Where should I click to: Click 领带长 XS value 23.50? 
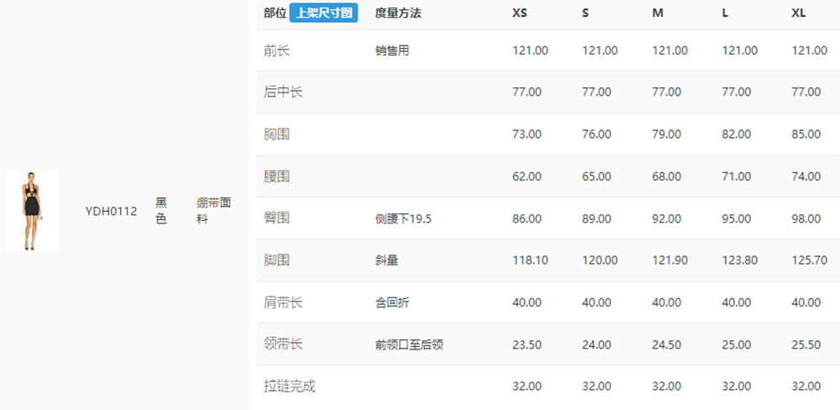(x=528, y=344)
